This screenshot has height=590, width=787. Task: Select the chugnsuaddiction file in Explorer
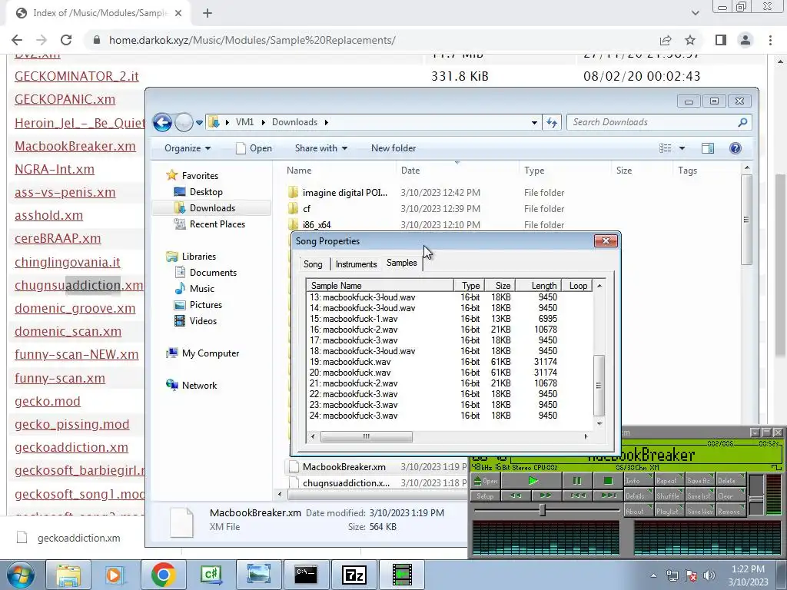[347, 482]
